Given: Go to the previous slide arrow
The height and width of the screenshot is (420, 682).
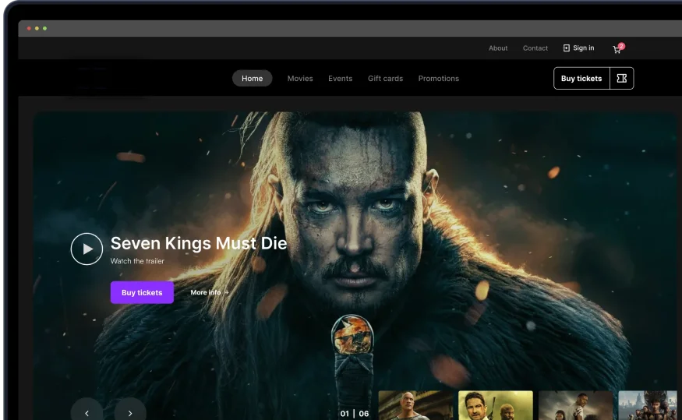Looking at the screenshot, I should [x=87, y=412].
